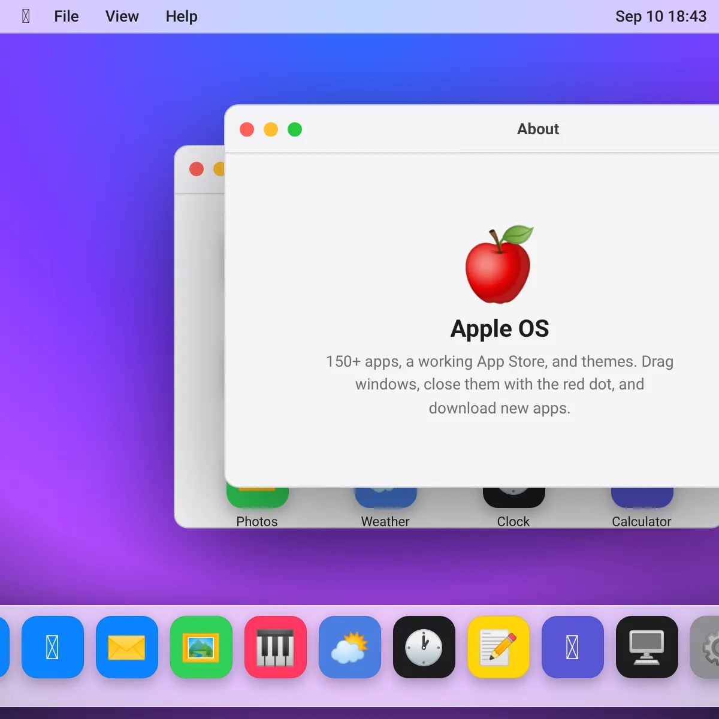Open the File menu

click(67, 16)
